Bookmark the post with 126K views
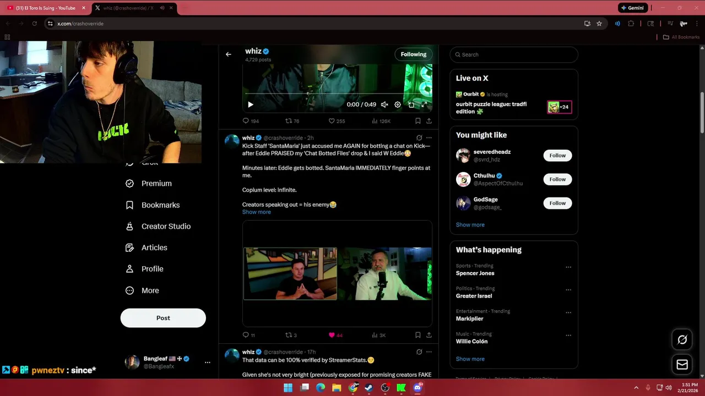Viewport: 705px width, 396px height. pos(418,121)
